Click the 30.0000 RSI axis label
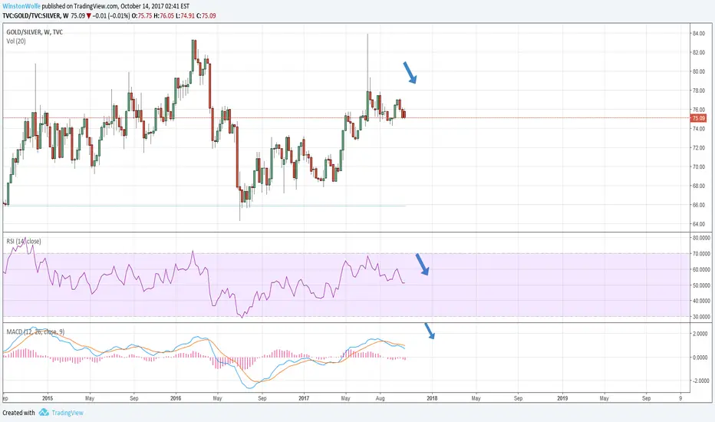715x422 pixels. [701, 317]
